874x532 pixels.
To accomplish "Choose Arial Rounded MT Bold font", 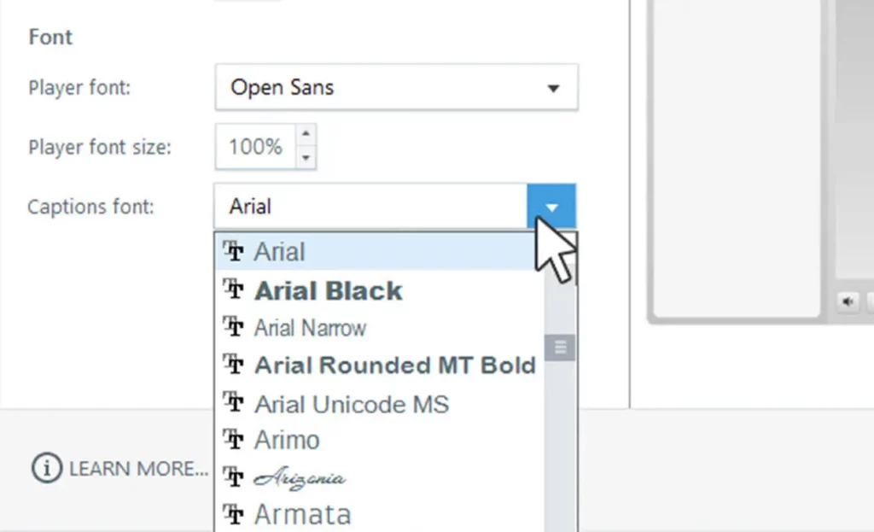I will click(394, 365).
